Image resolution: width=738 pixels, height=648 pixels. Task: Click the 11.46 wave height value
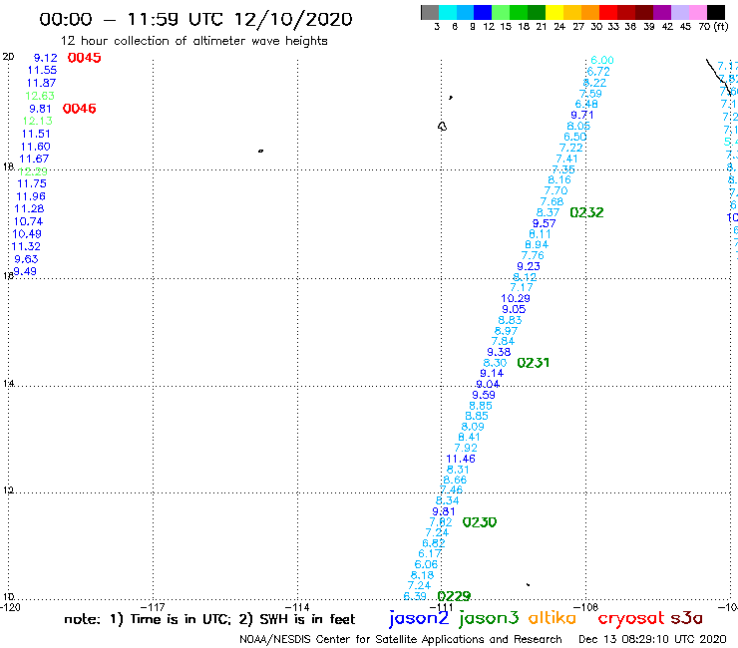tap(461, 459)
